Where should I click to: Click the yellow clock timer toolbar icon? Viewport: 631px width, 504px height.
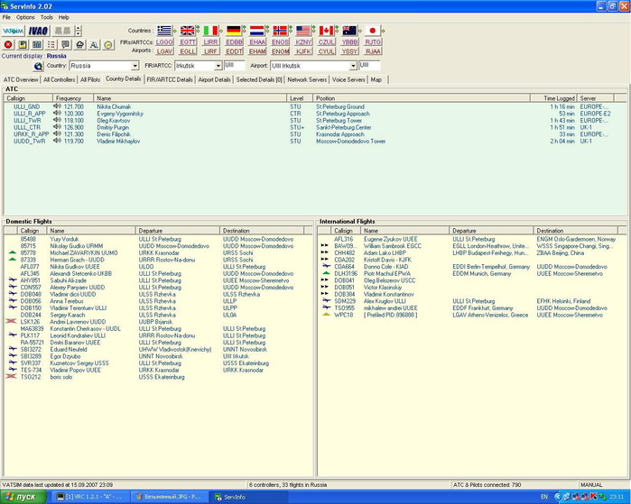click(108, 44)
